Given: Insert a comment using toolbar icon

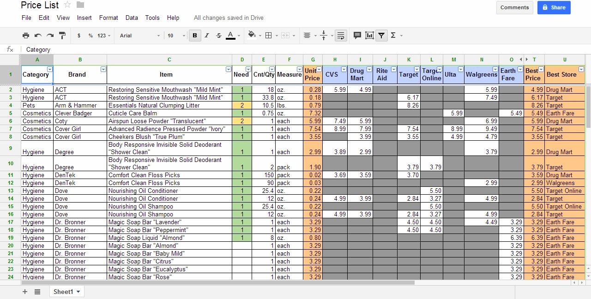Looking at the screenshot, I should tap(357, 36).
